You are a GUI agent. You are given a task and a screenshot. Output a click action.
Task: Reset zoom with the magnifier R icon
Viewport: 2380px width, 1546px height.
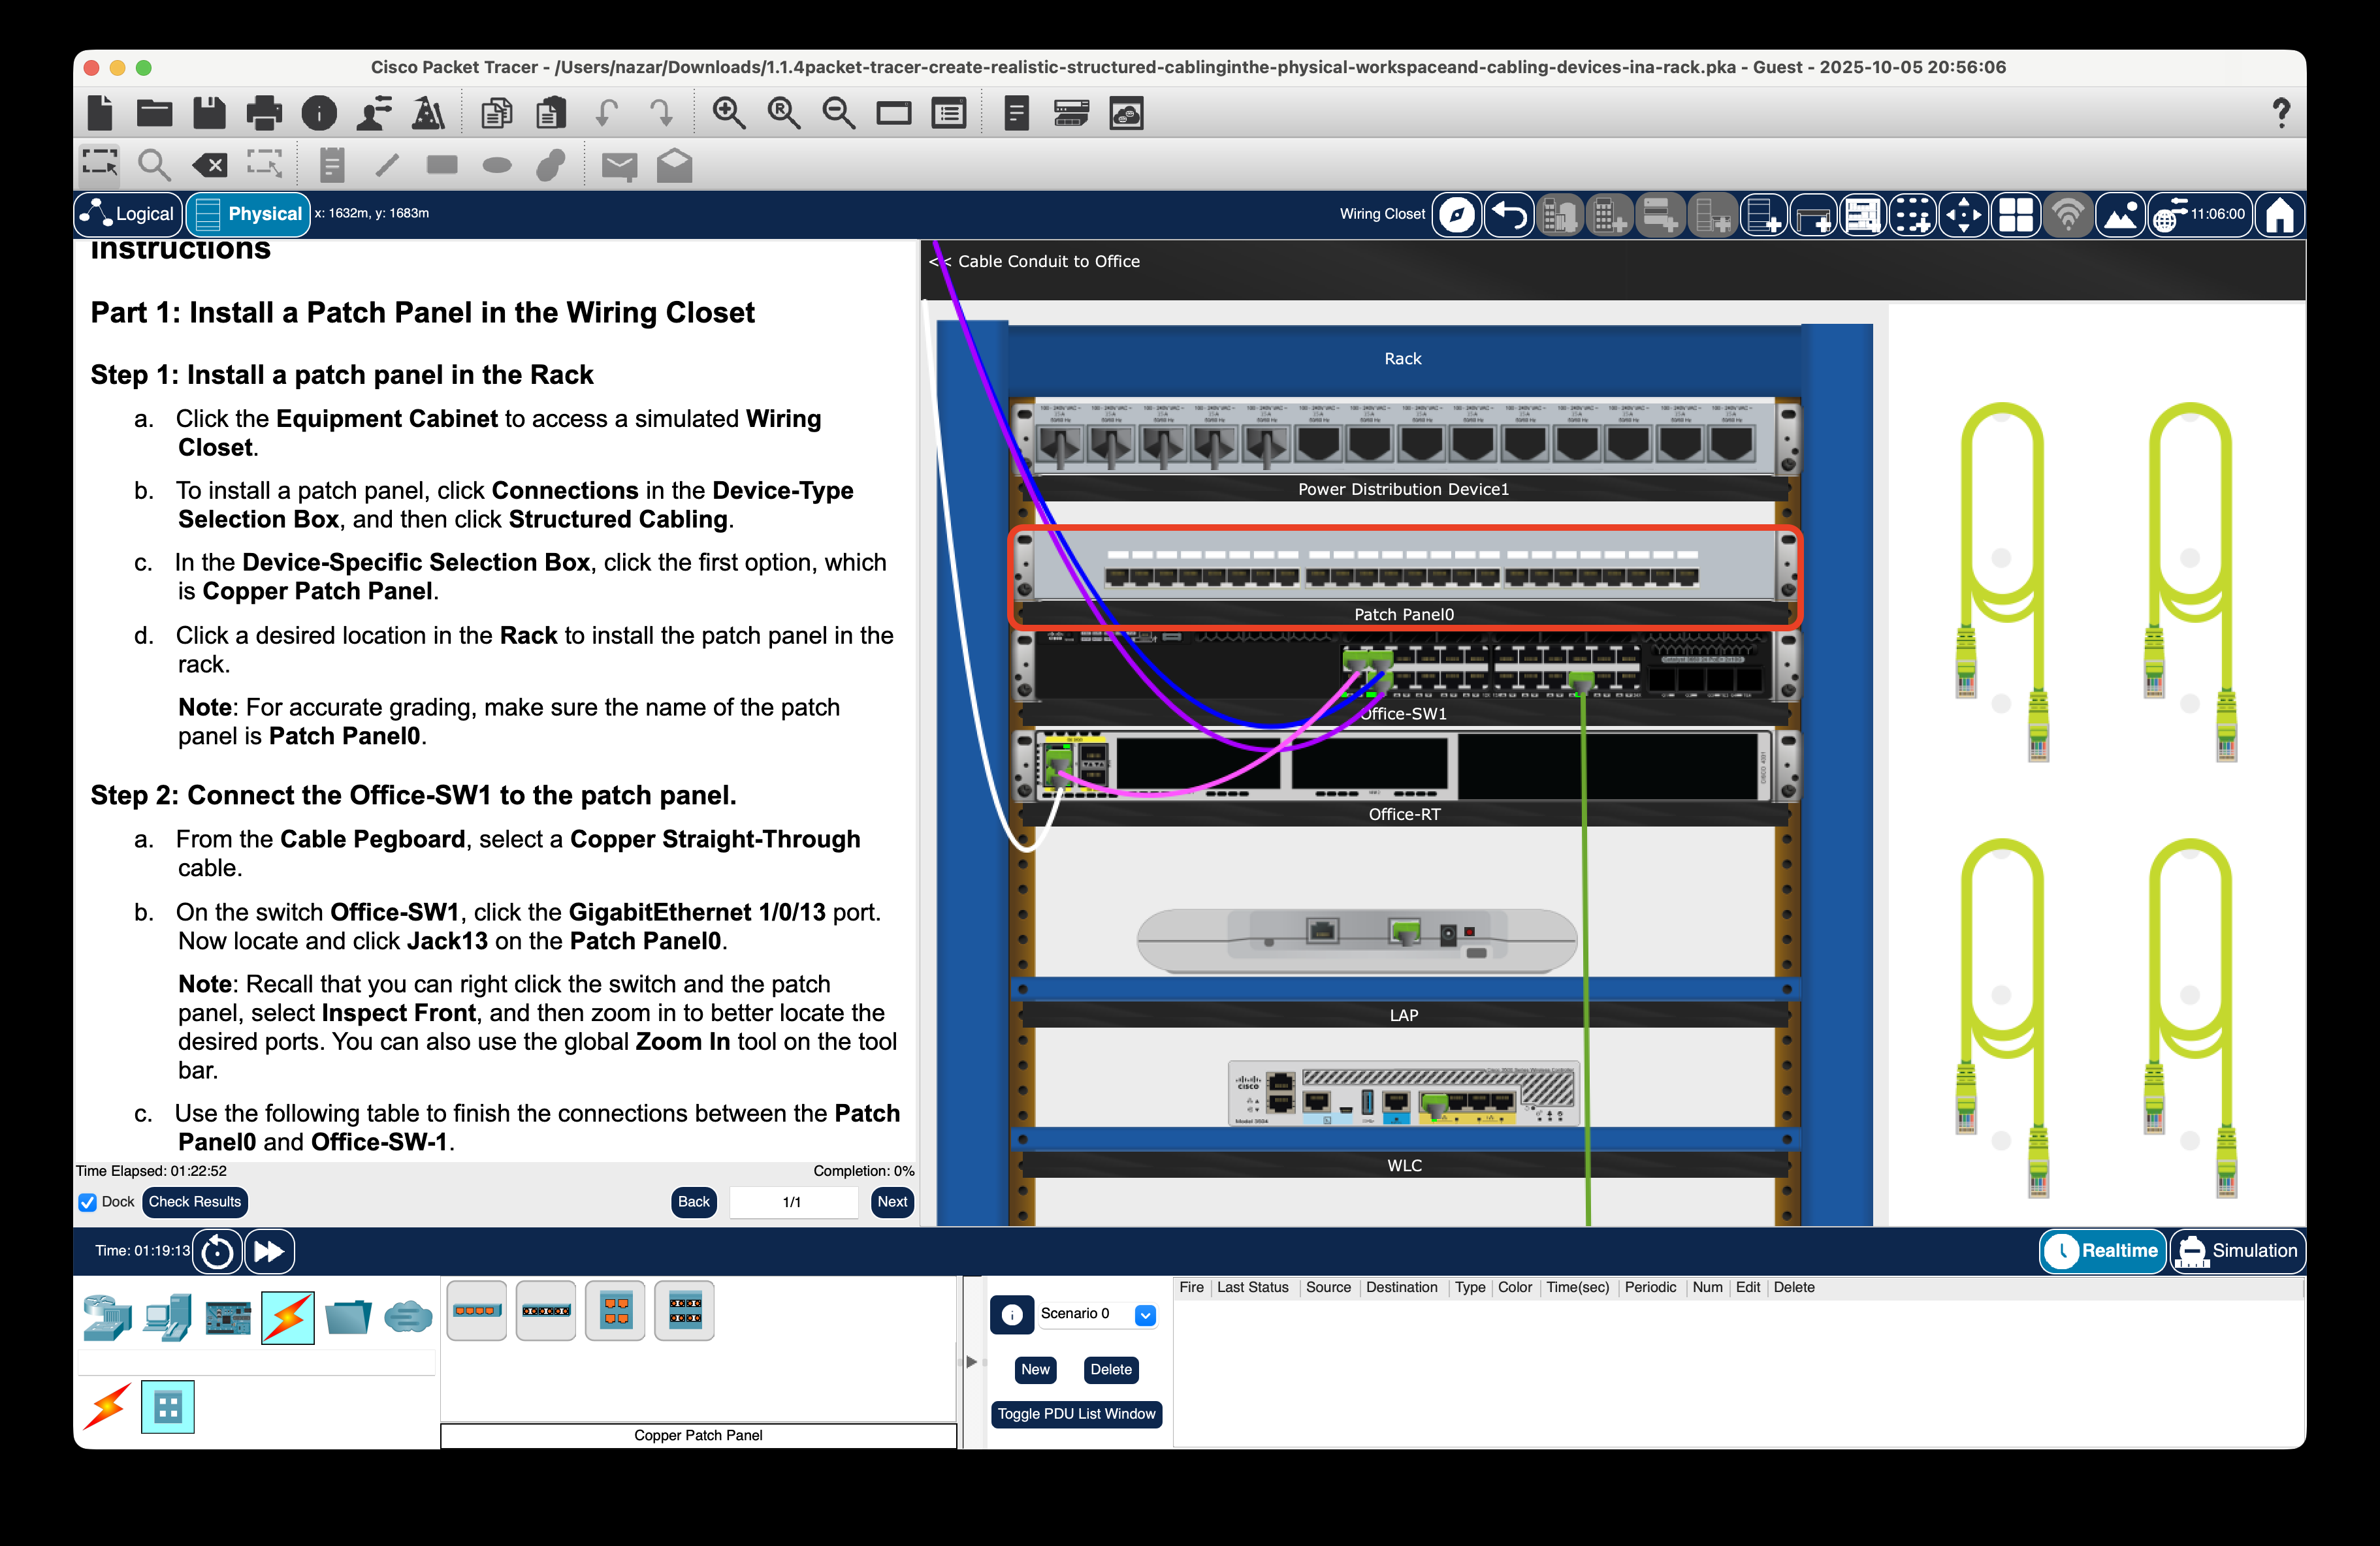click(783, 113)
